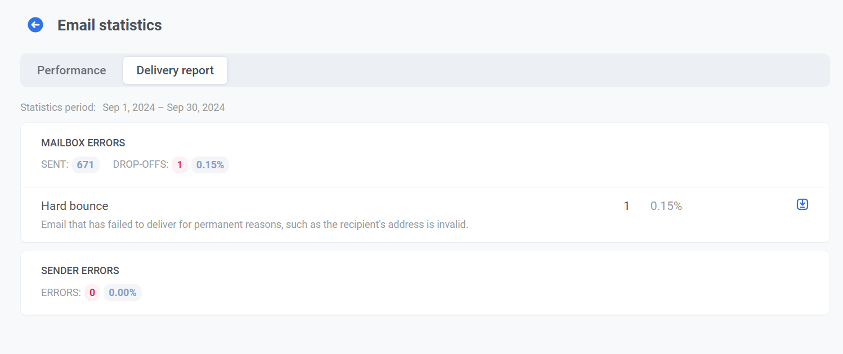Screen dimensions: 843x354
Task: Click the Hard bounce row 0.15% value
Action: [666, 206]
